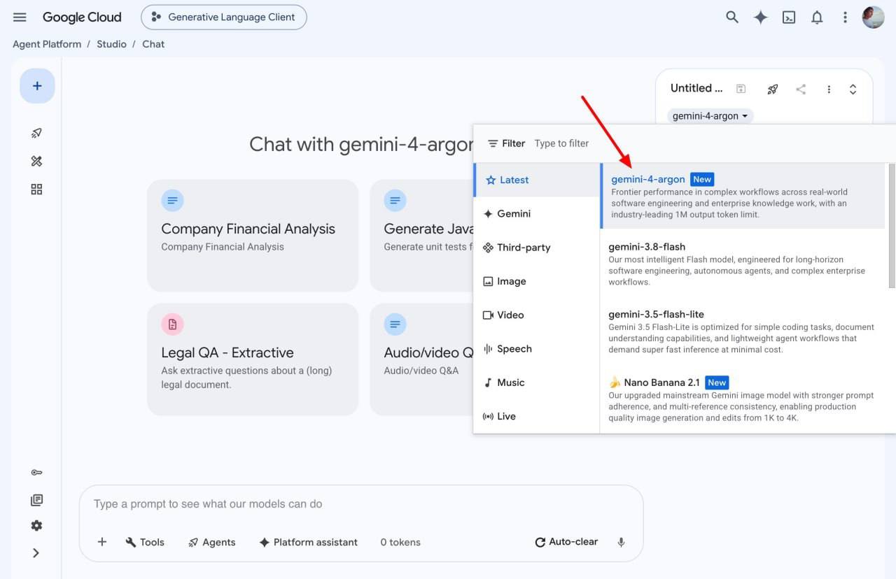Select the Video category tab
The height and width of the screenshot is (579, 896).
click(537, 315)
